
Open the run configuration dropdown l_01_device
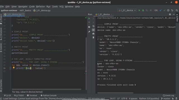(127, 10)
